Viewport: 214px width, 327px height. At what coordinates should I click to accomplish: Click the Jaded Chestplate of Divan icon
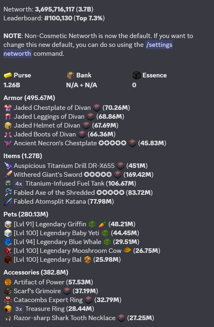click(8, 108)
